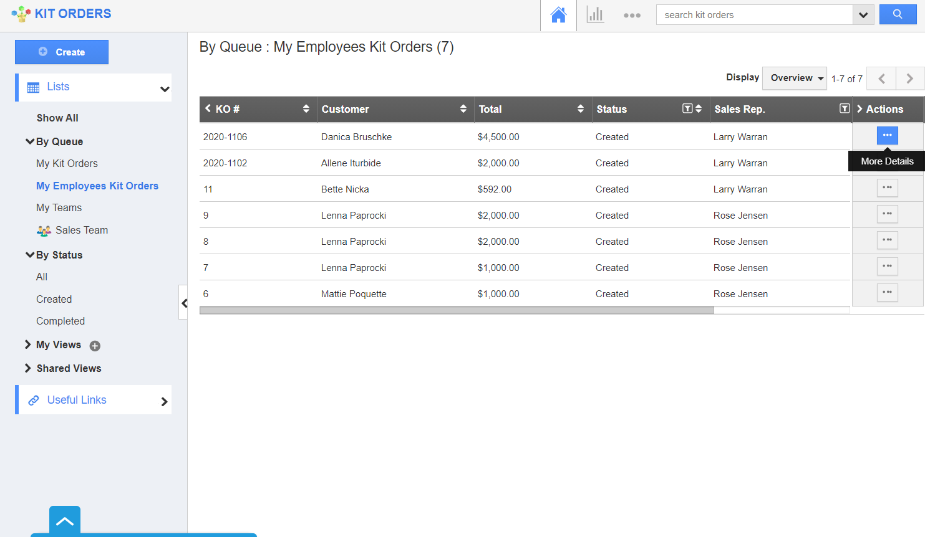Click the blue search magnifier button

point(898,14)
